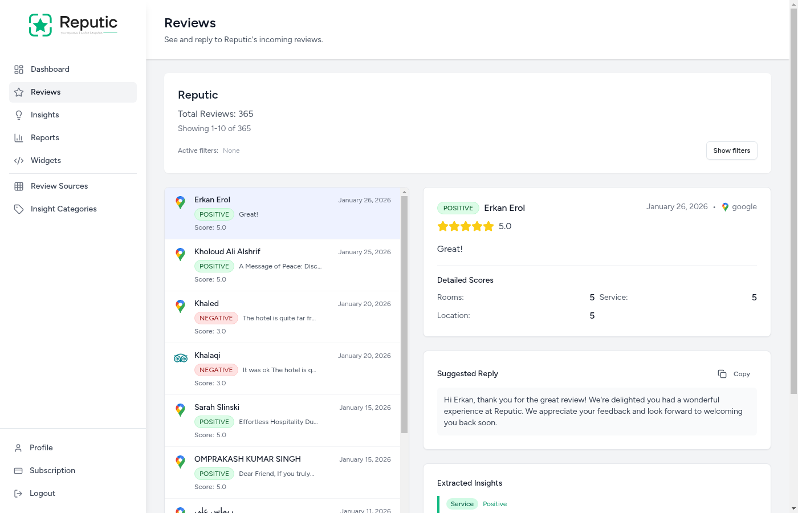This screenshot has height=513, width=798.
Task: Expand the filters using Show filters
Action: [731, 150]
